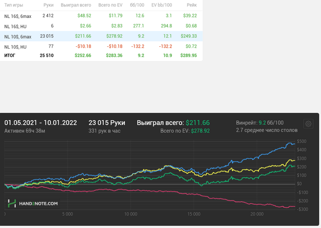Click the бб/100 column header
The image size is (321, 228).
(137, 5)
